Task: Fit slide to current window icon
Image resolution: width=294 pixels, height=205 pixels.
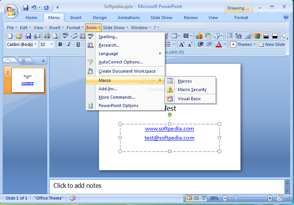Action: click(x=279, y=198)
